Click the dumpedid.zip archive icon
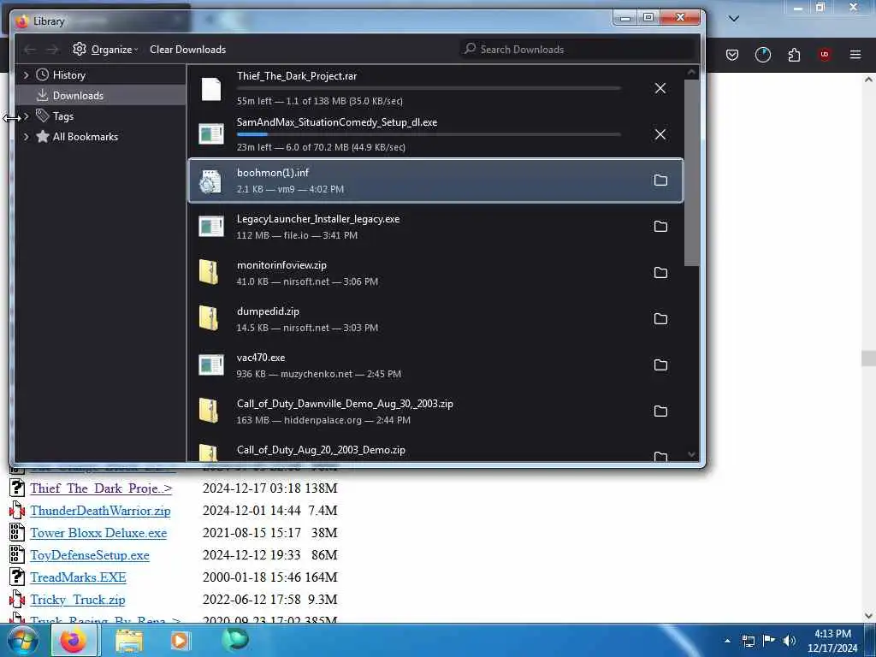The height and width of the screenshot is (657, 876). 209,318
